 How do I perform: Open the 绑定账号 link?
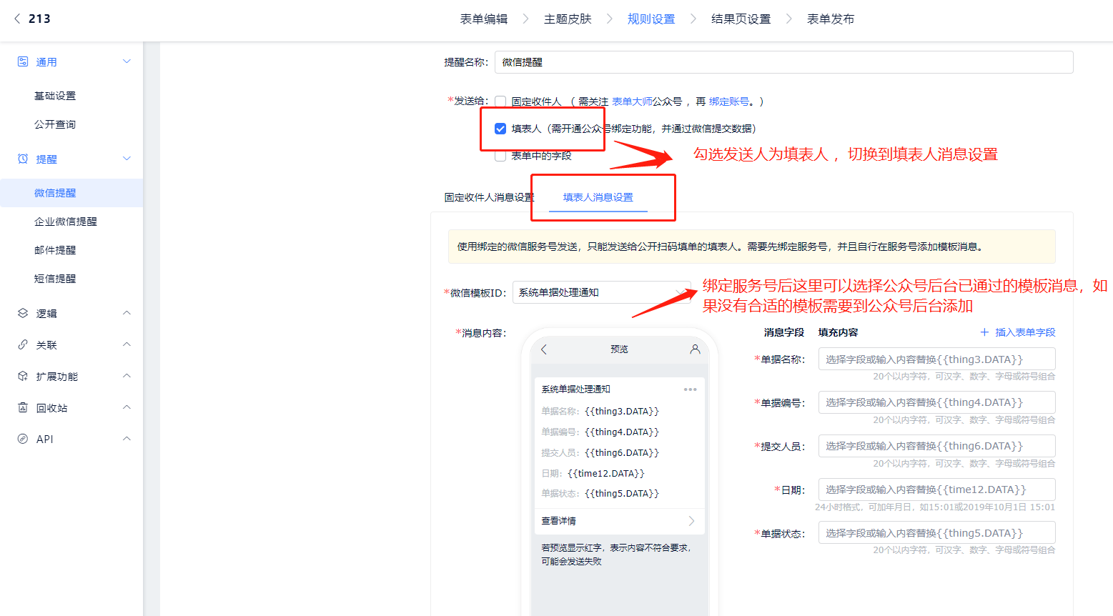(728, 101)
